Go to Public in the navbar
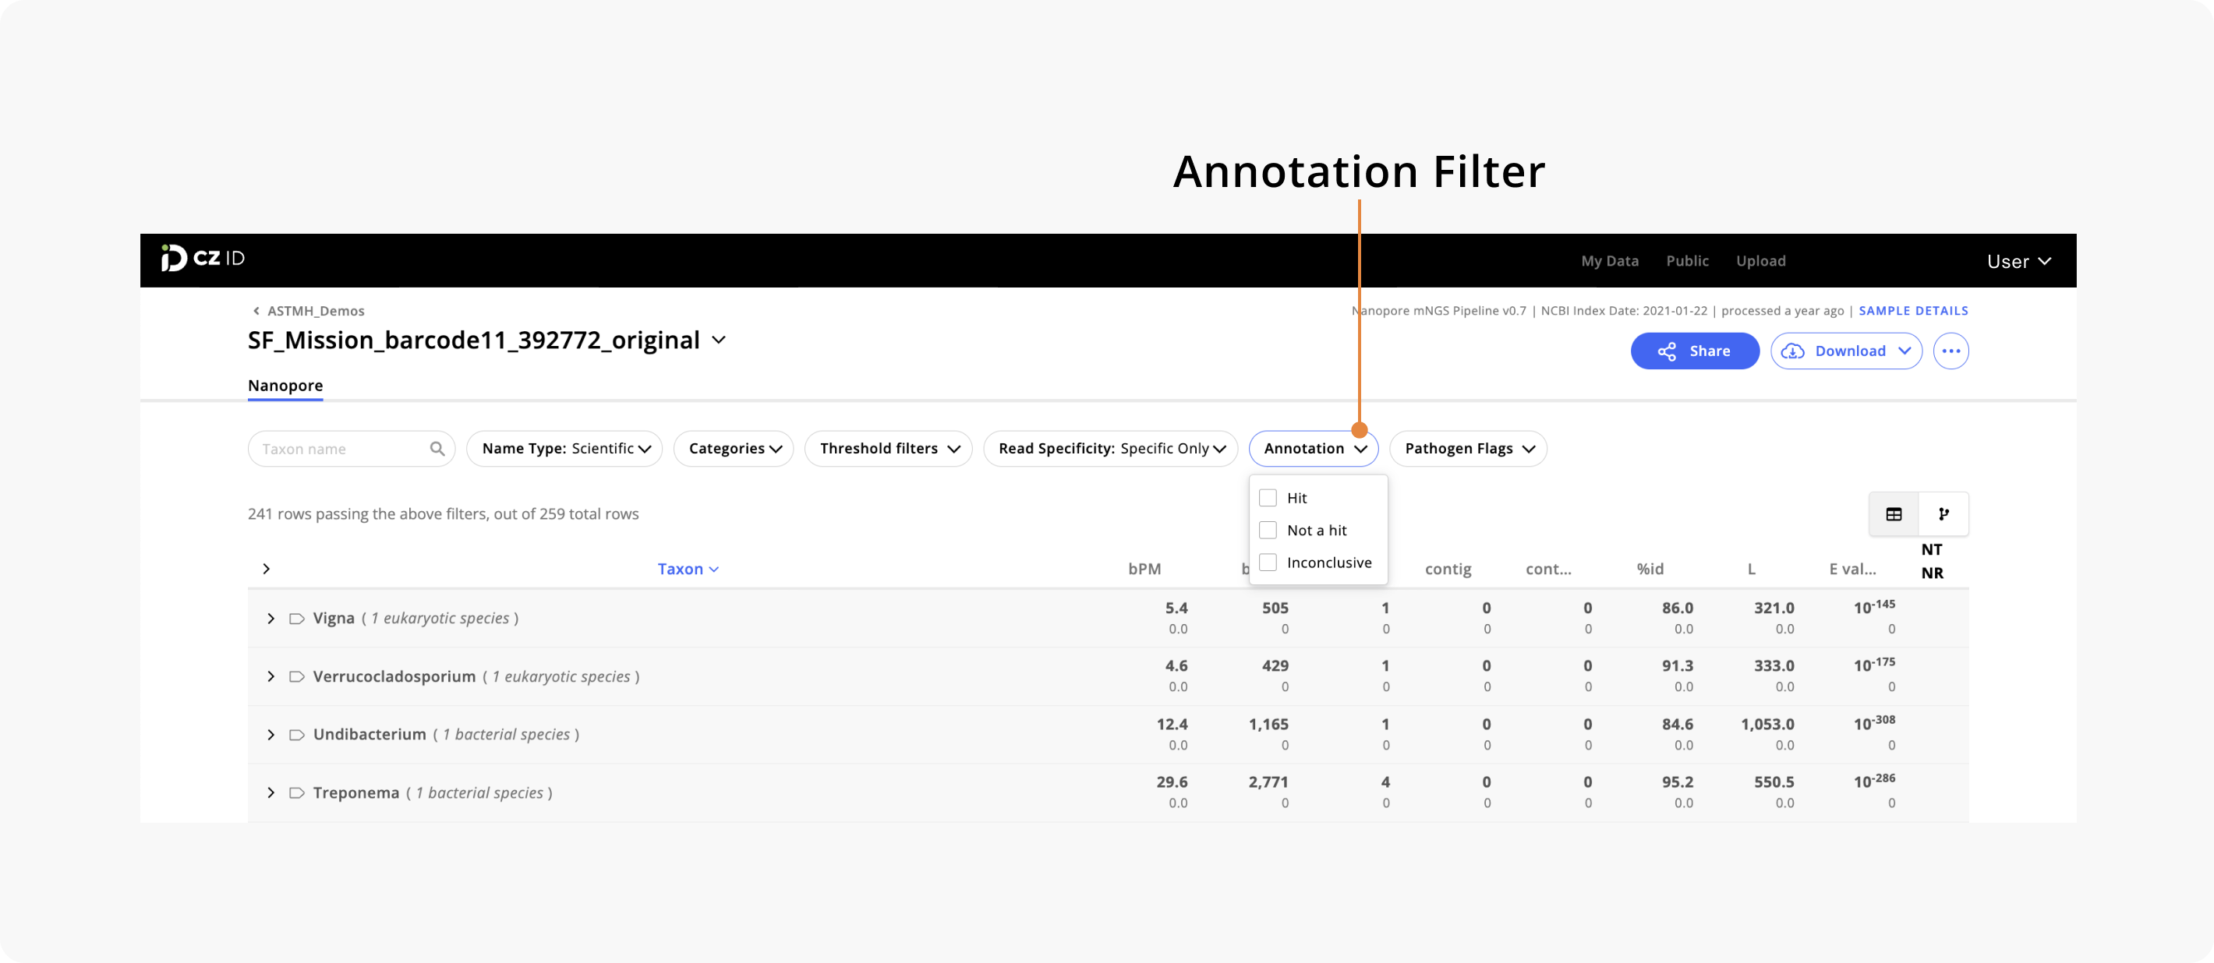 coord(1686,260)
